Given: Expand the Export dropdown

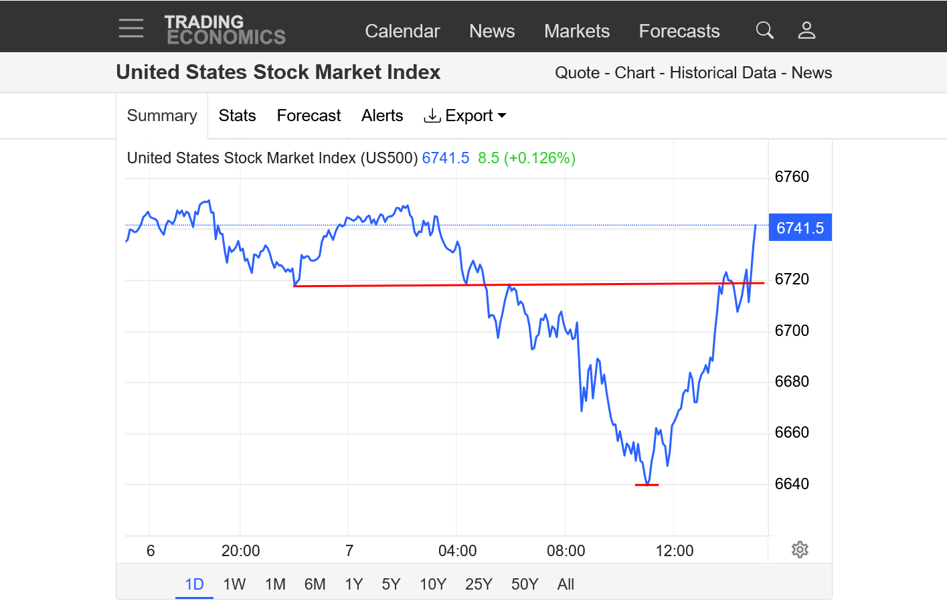Looking at the screenshot, I should pos(466,116).
